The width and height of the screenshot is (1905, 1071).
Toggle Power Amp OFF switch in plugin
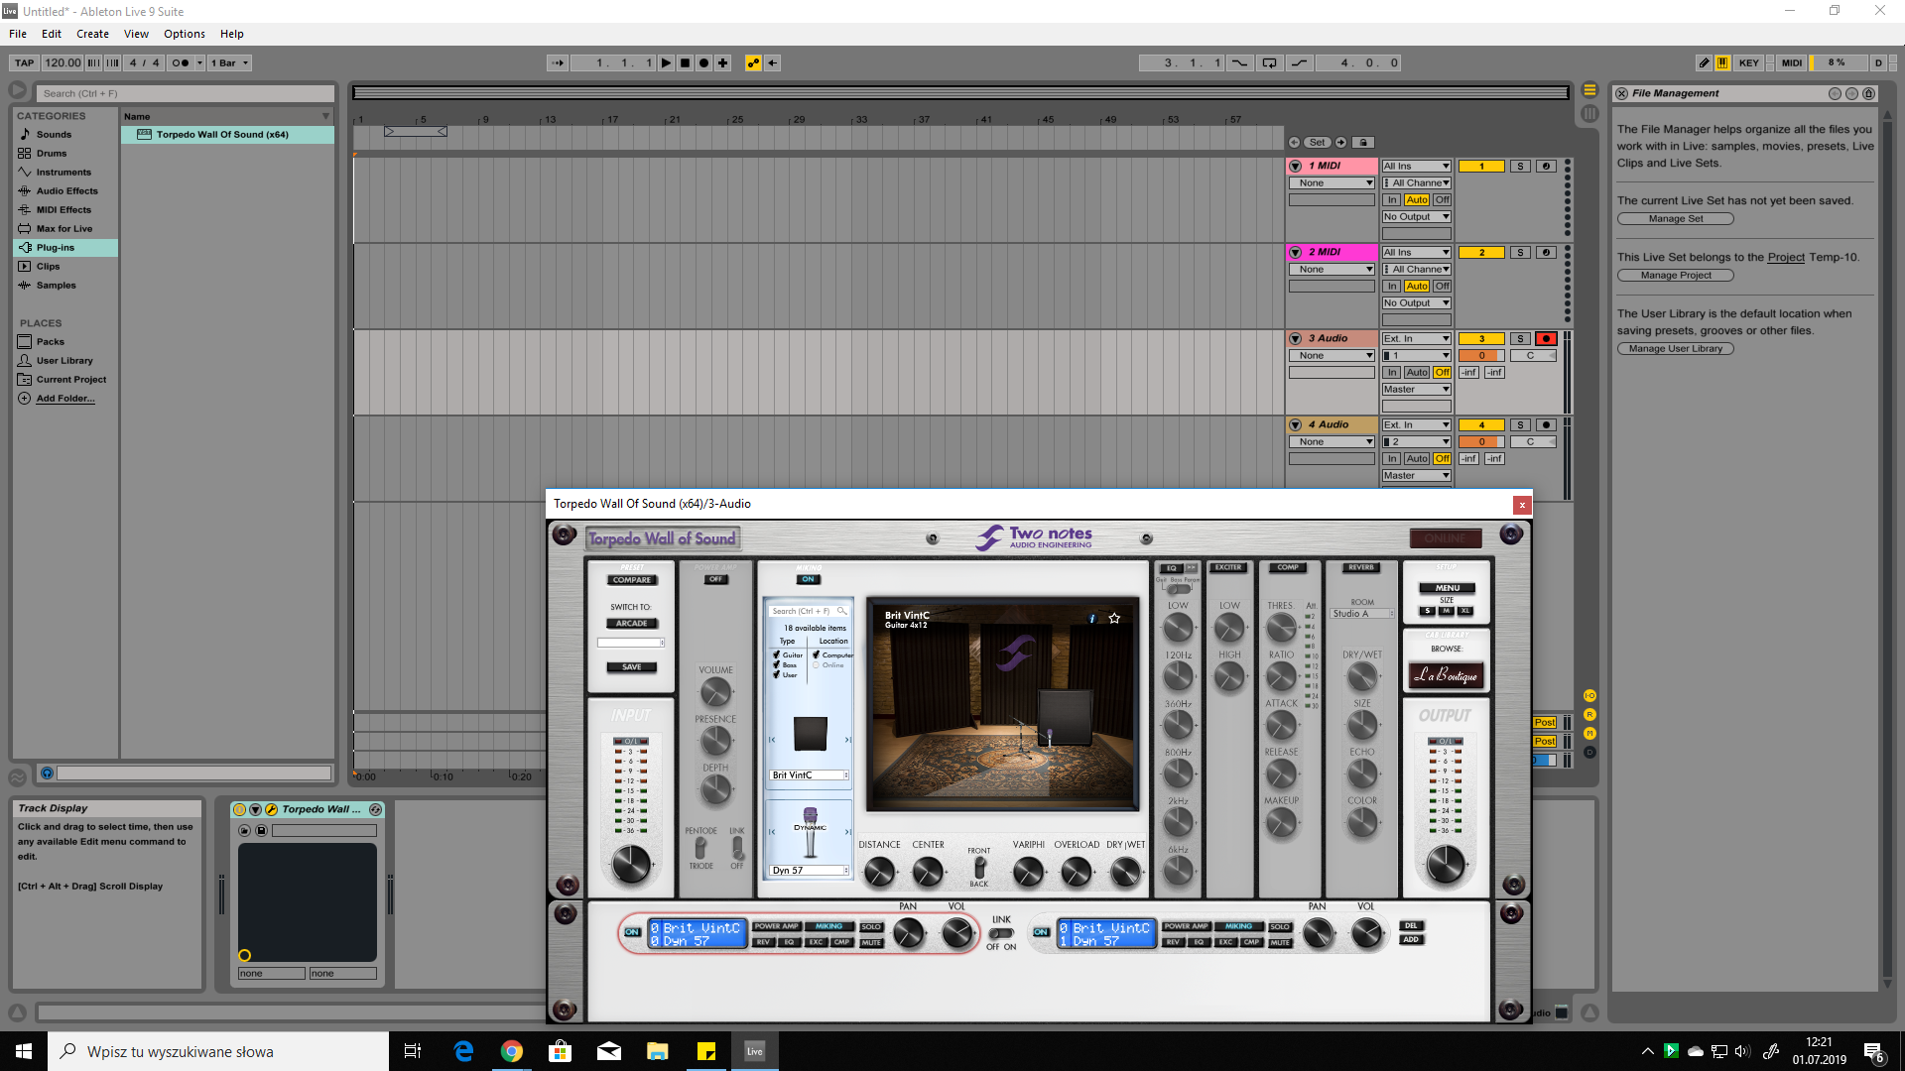point(716,579)
